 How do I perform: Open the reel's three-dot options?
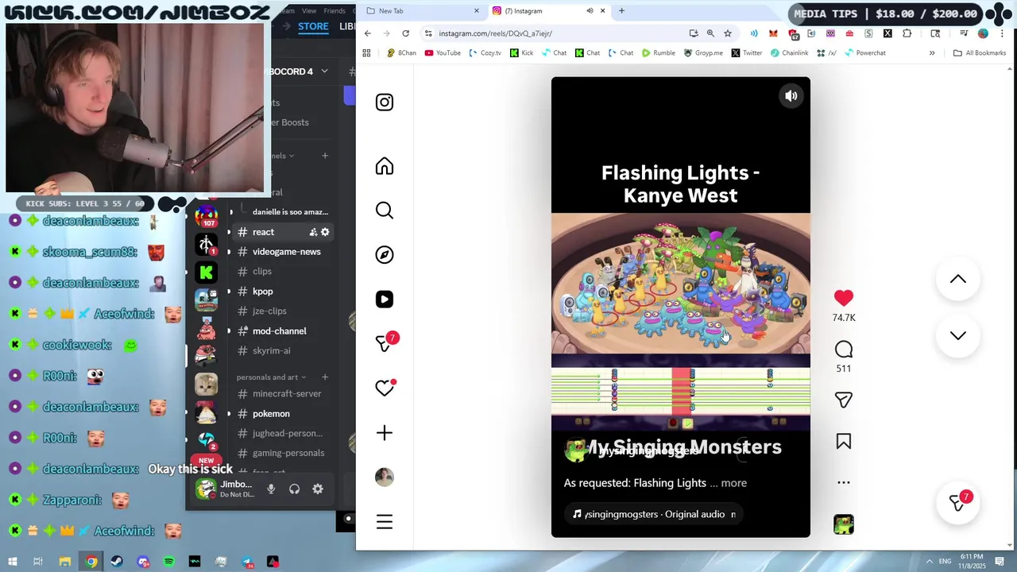844,482
